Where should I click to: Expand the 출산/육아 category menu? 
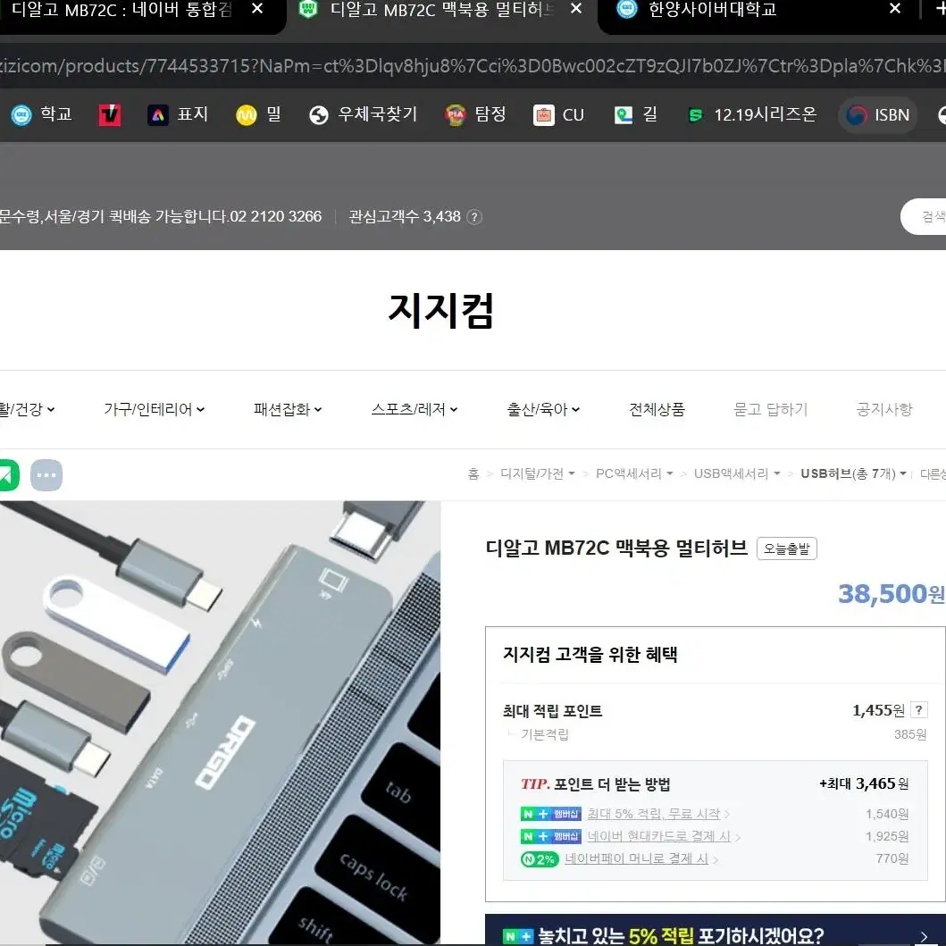pyautogui.click(x=544, y=409)
